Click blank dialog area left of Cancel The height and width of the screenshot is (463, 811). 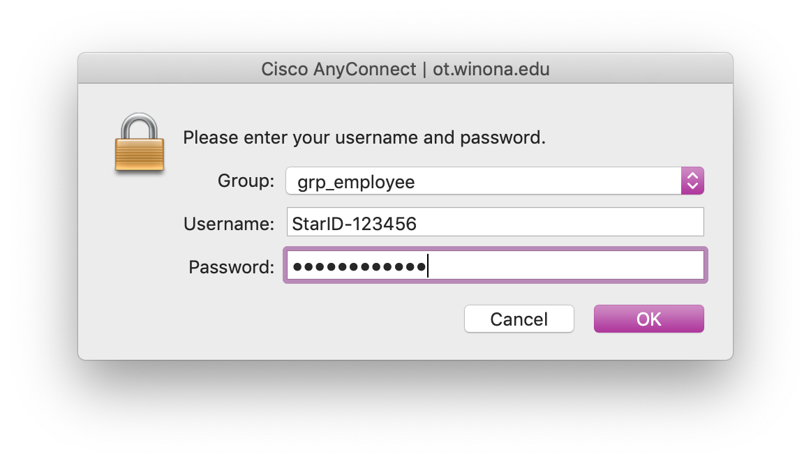click(x=314, y=319)
